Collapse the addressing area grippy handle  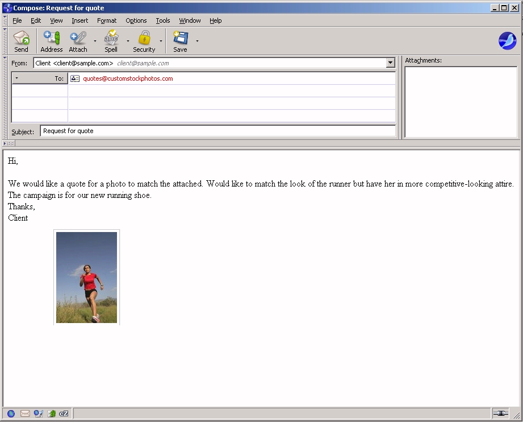tap(5, 97)
